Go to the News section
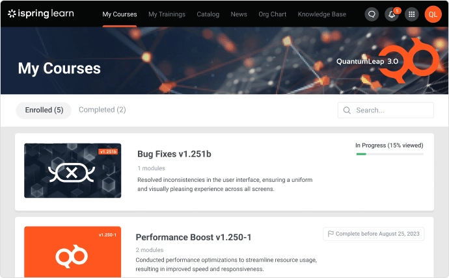The width and height of the screenshot is (449, 278). (239, 14)
